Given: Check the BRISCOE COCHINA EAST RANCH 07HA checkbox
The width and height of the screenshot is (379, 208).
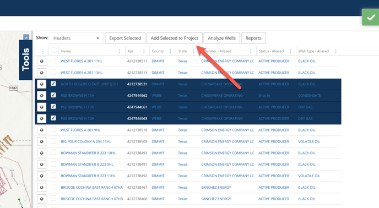Looking at the screenshot, I should coord(53,187).
